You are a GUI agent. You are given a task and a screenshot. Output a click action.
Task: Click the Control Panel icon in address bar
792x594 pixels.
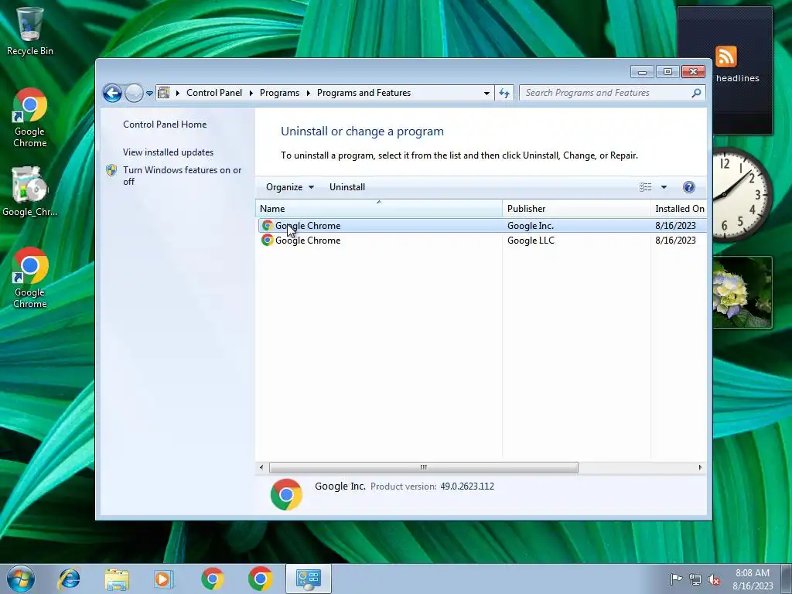164,93
